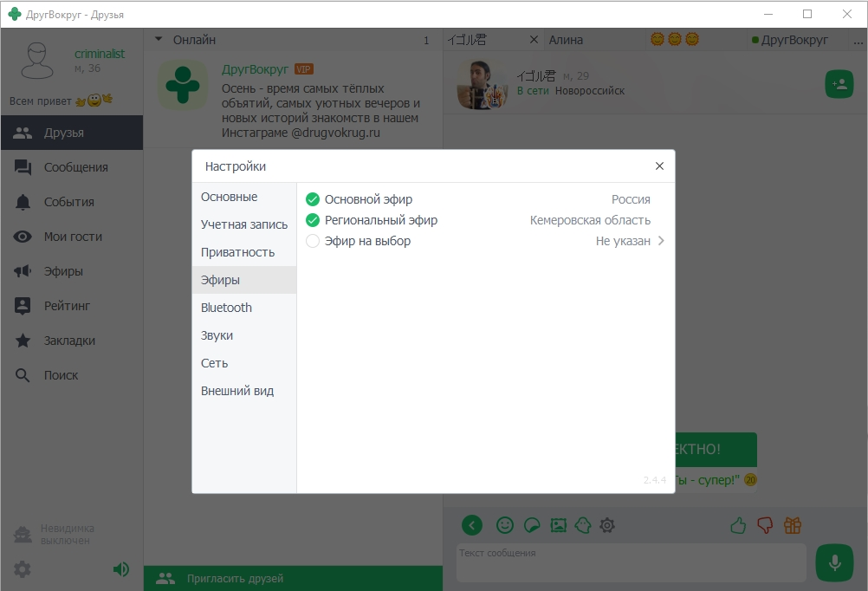Send a gift icon

[x=793, y=525]
